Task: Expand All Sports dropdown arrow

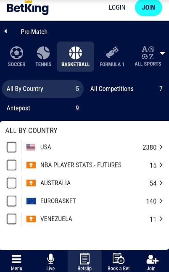Action: pyautogui.click(x=162, y=53)
